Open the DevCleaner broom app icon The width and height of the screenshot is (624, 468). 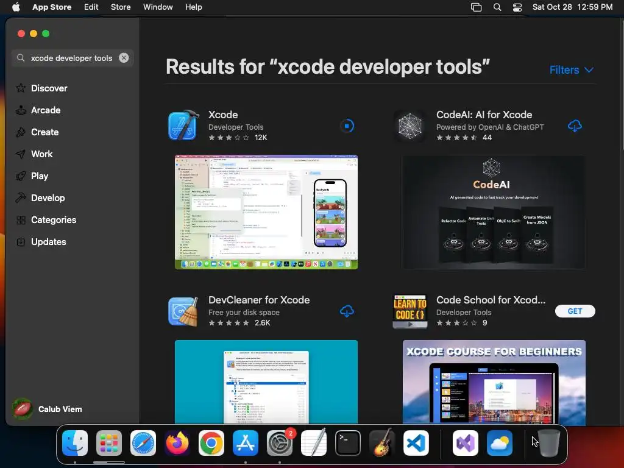[x=183, y=311]
